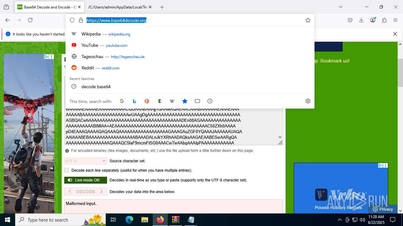
Task: Search open tabs icon
Action: click(197, 101)
